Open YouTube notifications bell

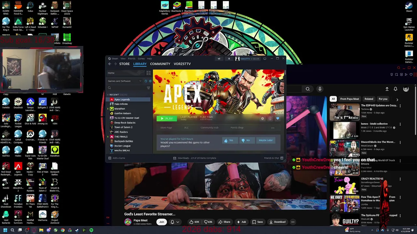tap(395, 89)
